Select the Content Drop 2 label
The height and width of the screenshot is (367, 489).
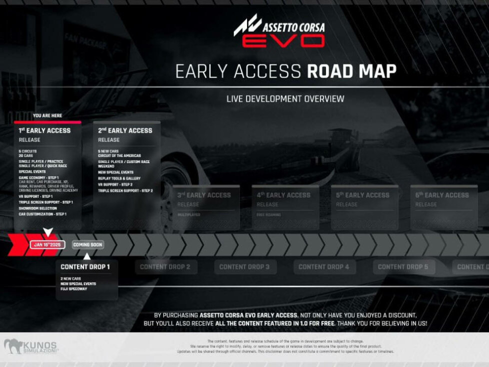(166, 267)
